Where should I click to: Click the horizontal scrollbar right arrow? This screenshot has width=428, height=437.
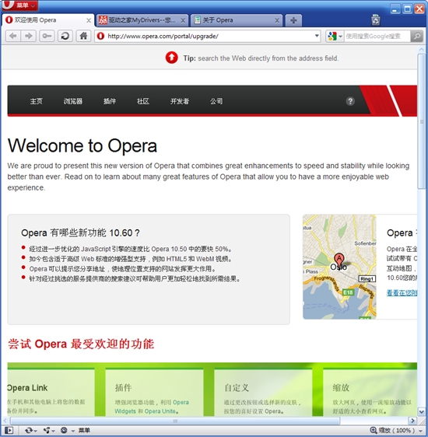[412, 420]
